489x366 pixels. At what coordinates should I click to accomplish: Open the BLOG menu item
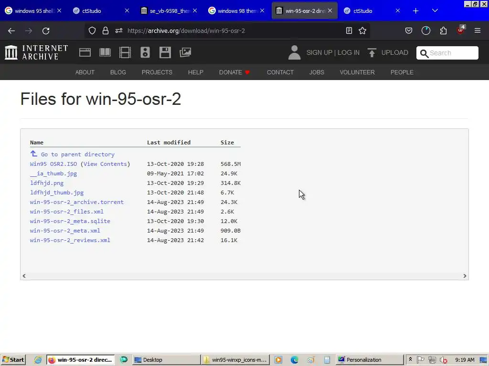click(x=118, y=72)
